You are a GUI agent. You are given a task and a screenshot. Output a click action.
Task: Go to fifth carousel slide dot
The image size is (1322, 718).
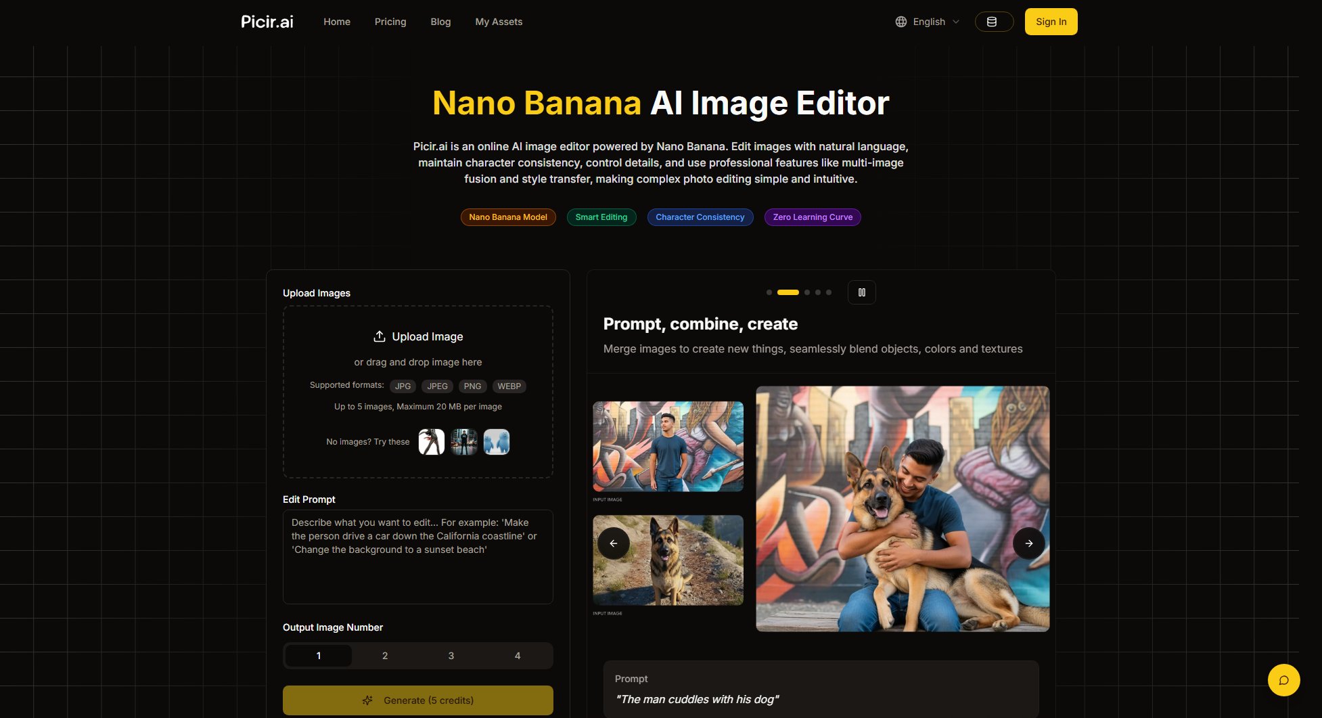[829, 292]
